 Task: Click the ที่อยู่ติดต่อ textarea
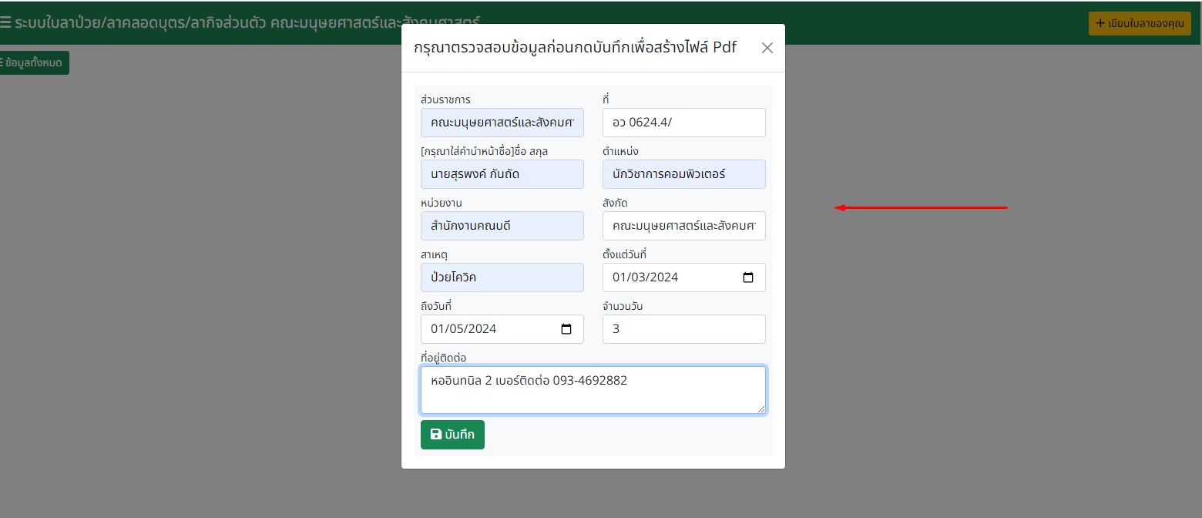pyautogui.click(x=593, y=390)
